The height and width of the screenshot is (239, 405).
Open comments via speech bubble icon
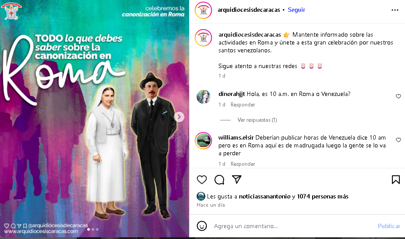pyautogui.click(x=219, y=180)
